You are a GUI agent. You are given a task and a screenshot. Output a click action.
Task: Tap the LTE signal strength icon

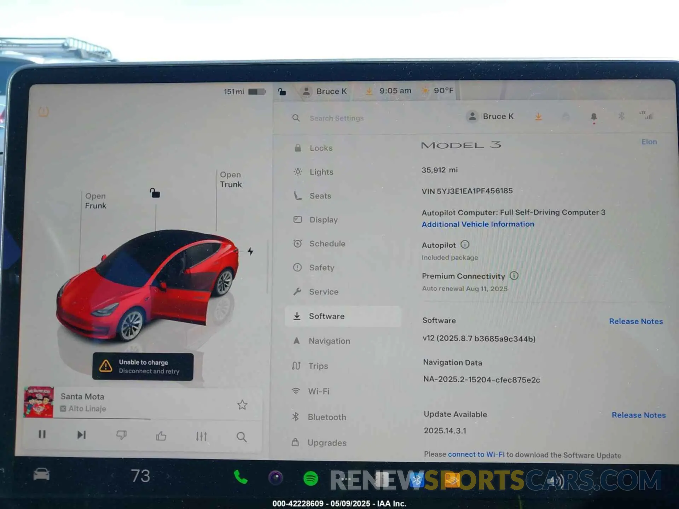[646, 115]
